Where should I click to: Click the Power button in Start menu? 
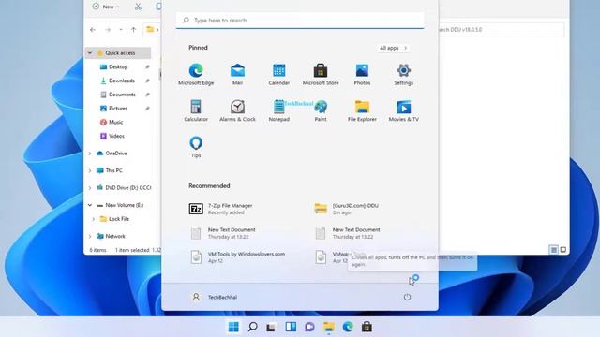[407, 297]
